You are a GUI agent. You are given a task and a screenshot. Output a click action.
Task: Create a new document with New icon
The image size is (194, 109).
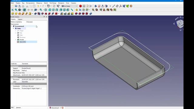click(x=12, y=6)
